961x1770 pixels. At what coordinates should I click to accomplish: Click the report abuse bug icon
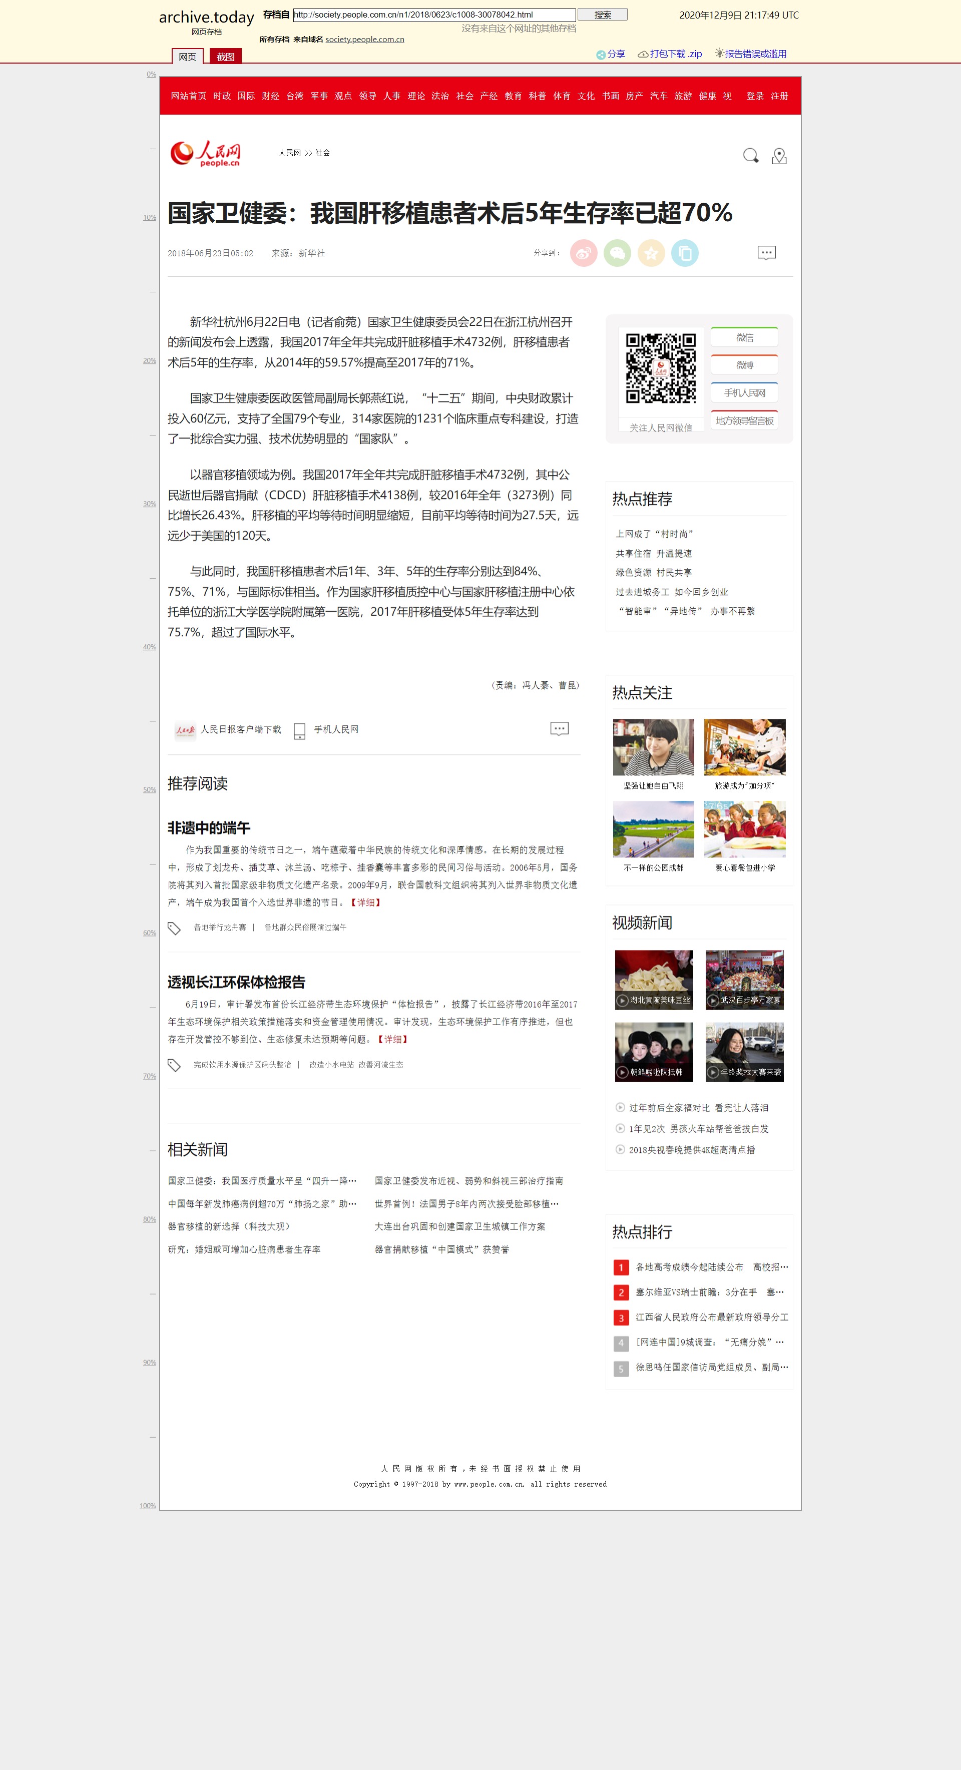[x=719, y=53]
